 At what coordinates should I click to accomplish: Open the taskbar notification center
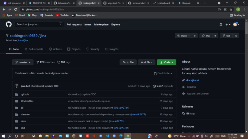(x=242, y=136)
